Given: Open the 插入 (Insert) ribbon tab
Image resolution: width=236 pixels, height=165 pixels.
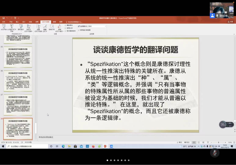Looking at the screenshot, I should (17, 22).
